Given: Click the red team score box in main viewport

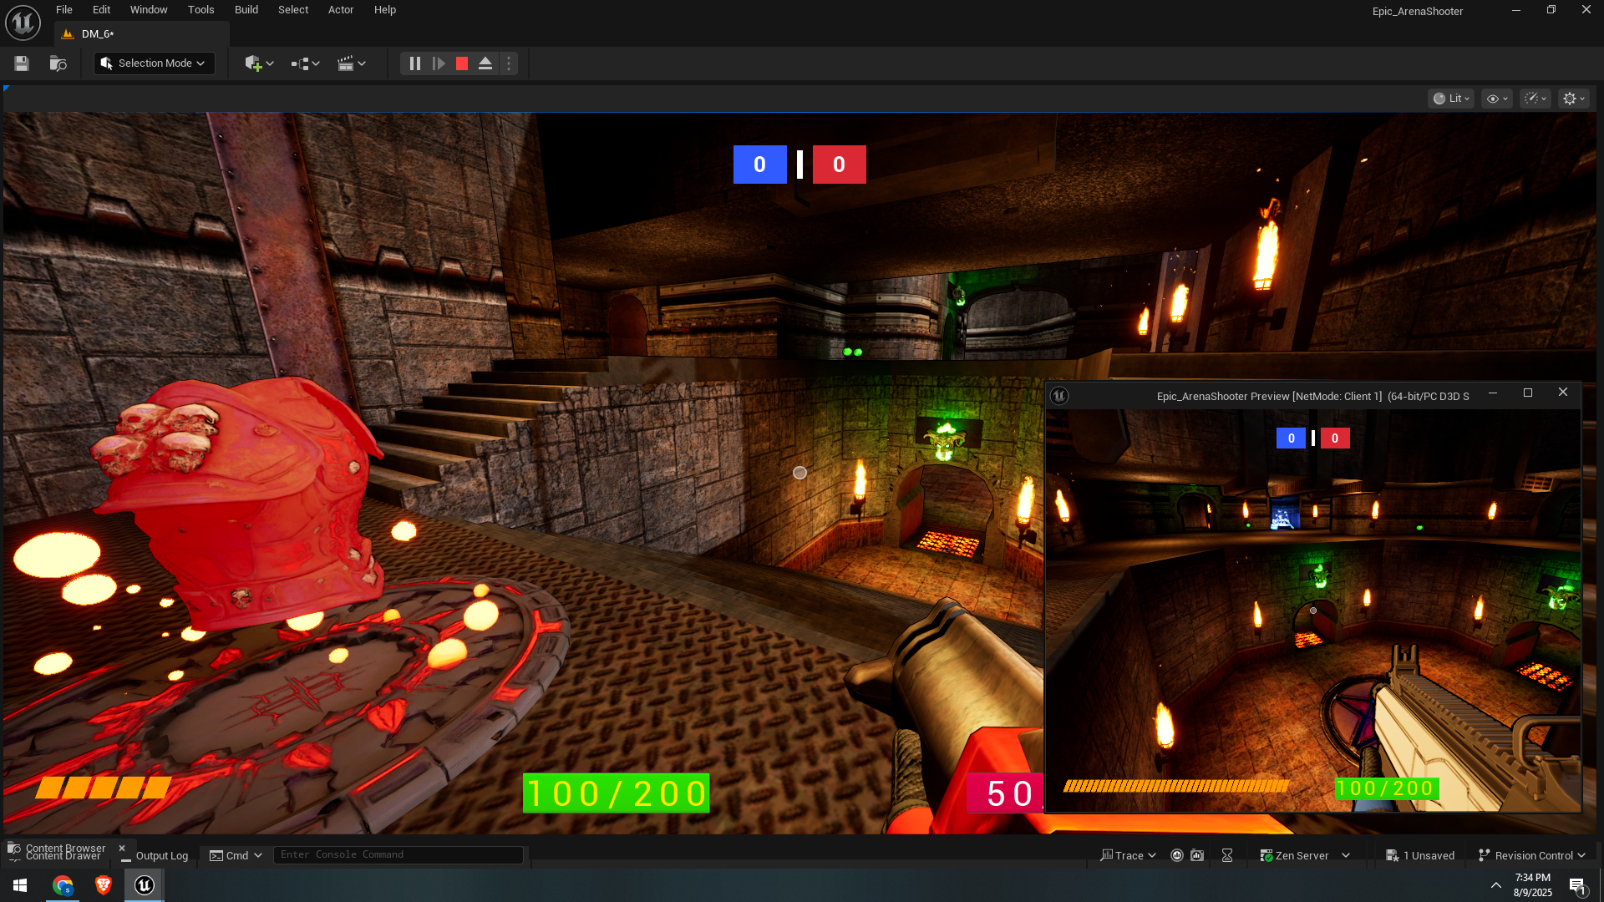Looking at the screenshot, I should pyautogui.click(x=839, y=165).
